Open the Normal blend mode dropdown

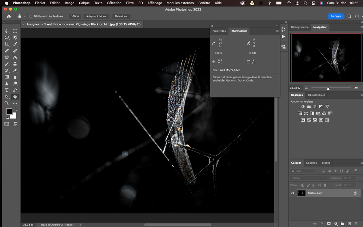(x=310, y=178)
